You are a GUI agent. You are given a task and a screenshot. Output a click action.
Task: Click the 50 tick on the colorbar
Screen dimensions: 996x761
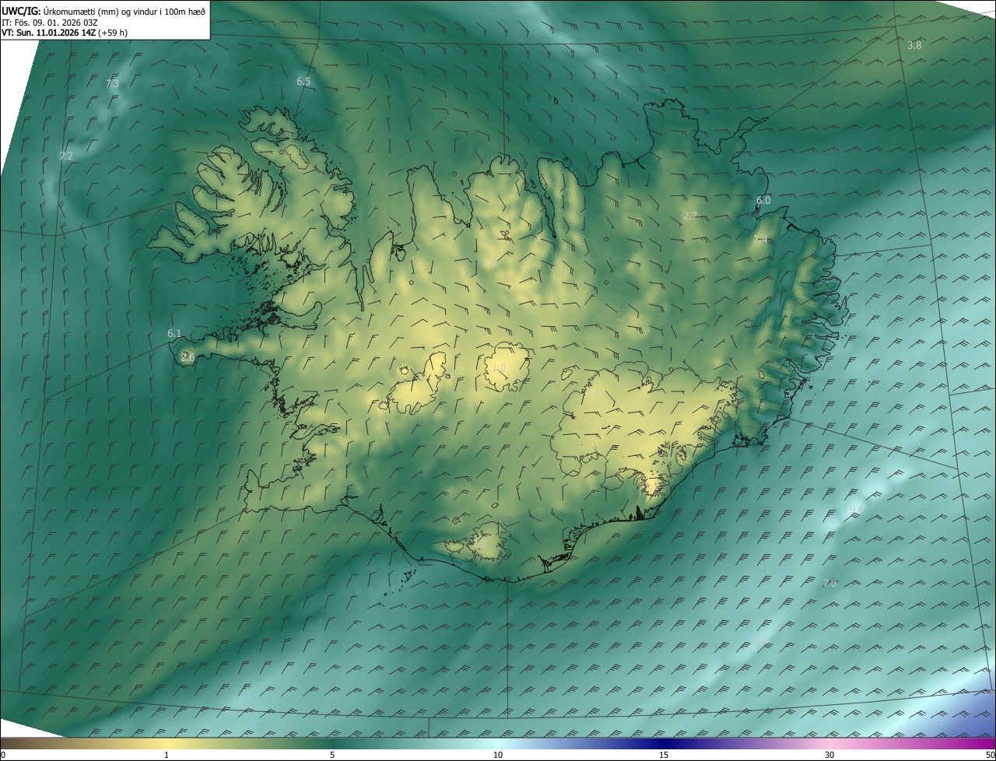991,755
